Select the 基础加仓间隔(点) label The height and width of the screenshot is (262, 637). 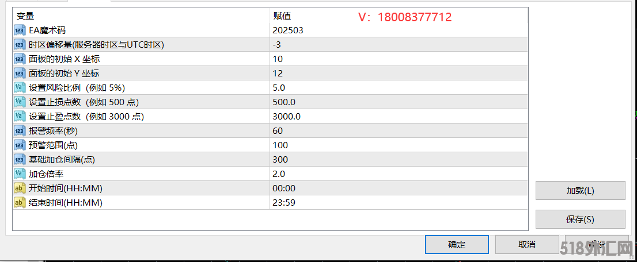pos(62,159)
